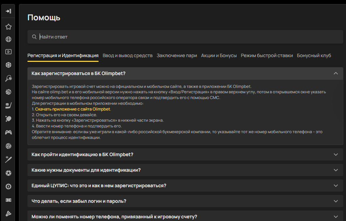Select the volleyball icon
The image size is (346, 221).
pos(8,146)
